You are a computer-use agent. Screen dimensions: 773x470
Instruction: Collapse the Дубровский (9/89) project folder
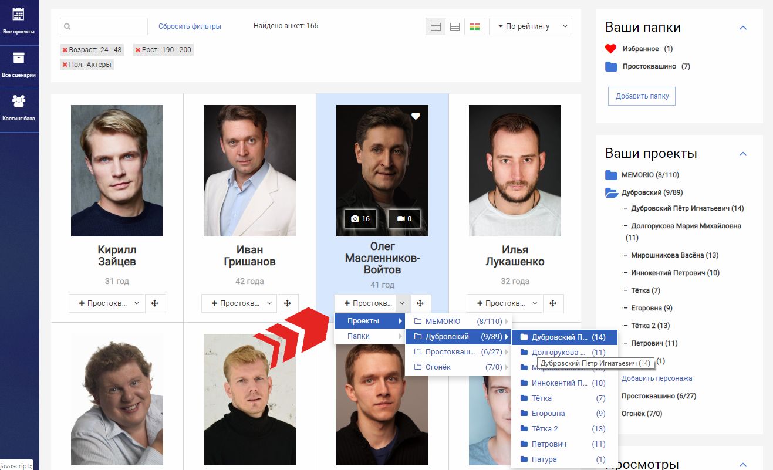pyautogui.click(x=644, y=192)
